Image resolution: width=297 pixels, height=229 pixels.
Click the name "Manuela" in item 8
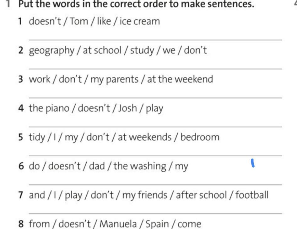(x=118, y=224)
